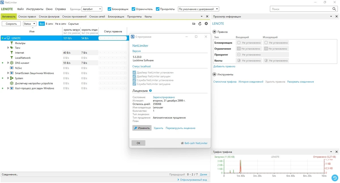Screen dimensions: 340x183
Task: Switch to the Список правил tab
Action: tap(27, 16)
